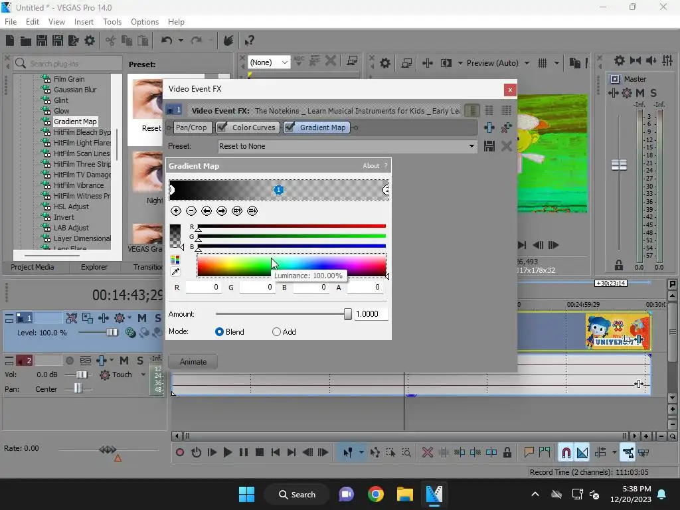Viewport: 680px width, 510px height.
Task: Remove selected plug-in icon in FX window
Action: pos(507,127)
